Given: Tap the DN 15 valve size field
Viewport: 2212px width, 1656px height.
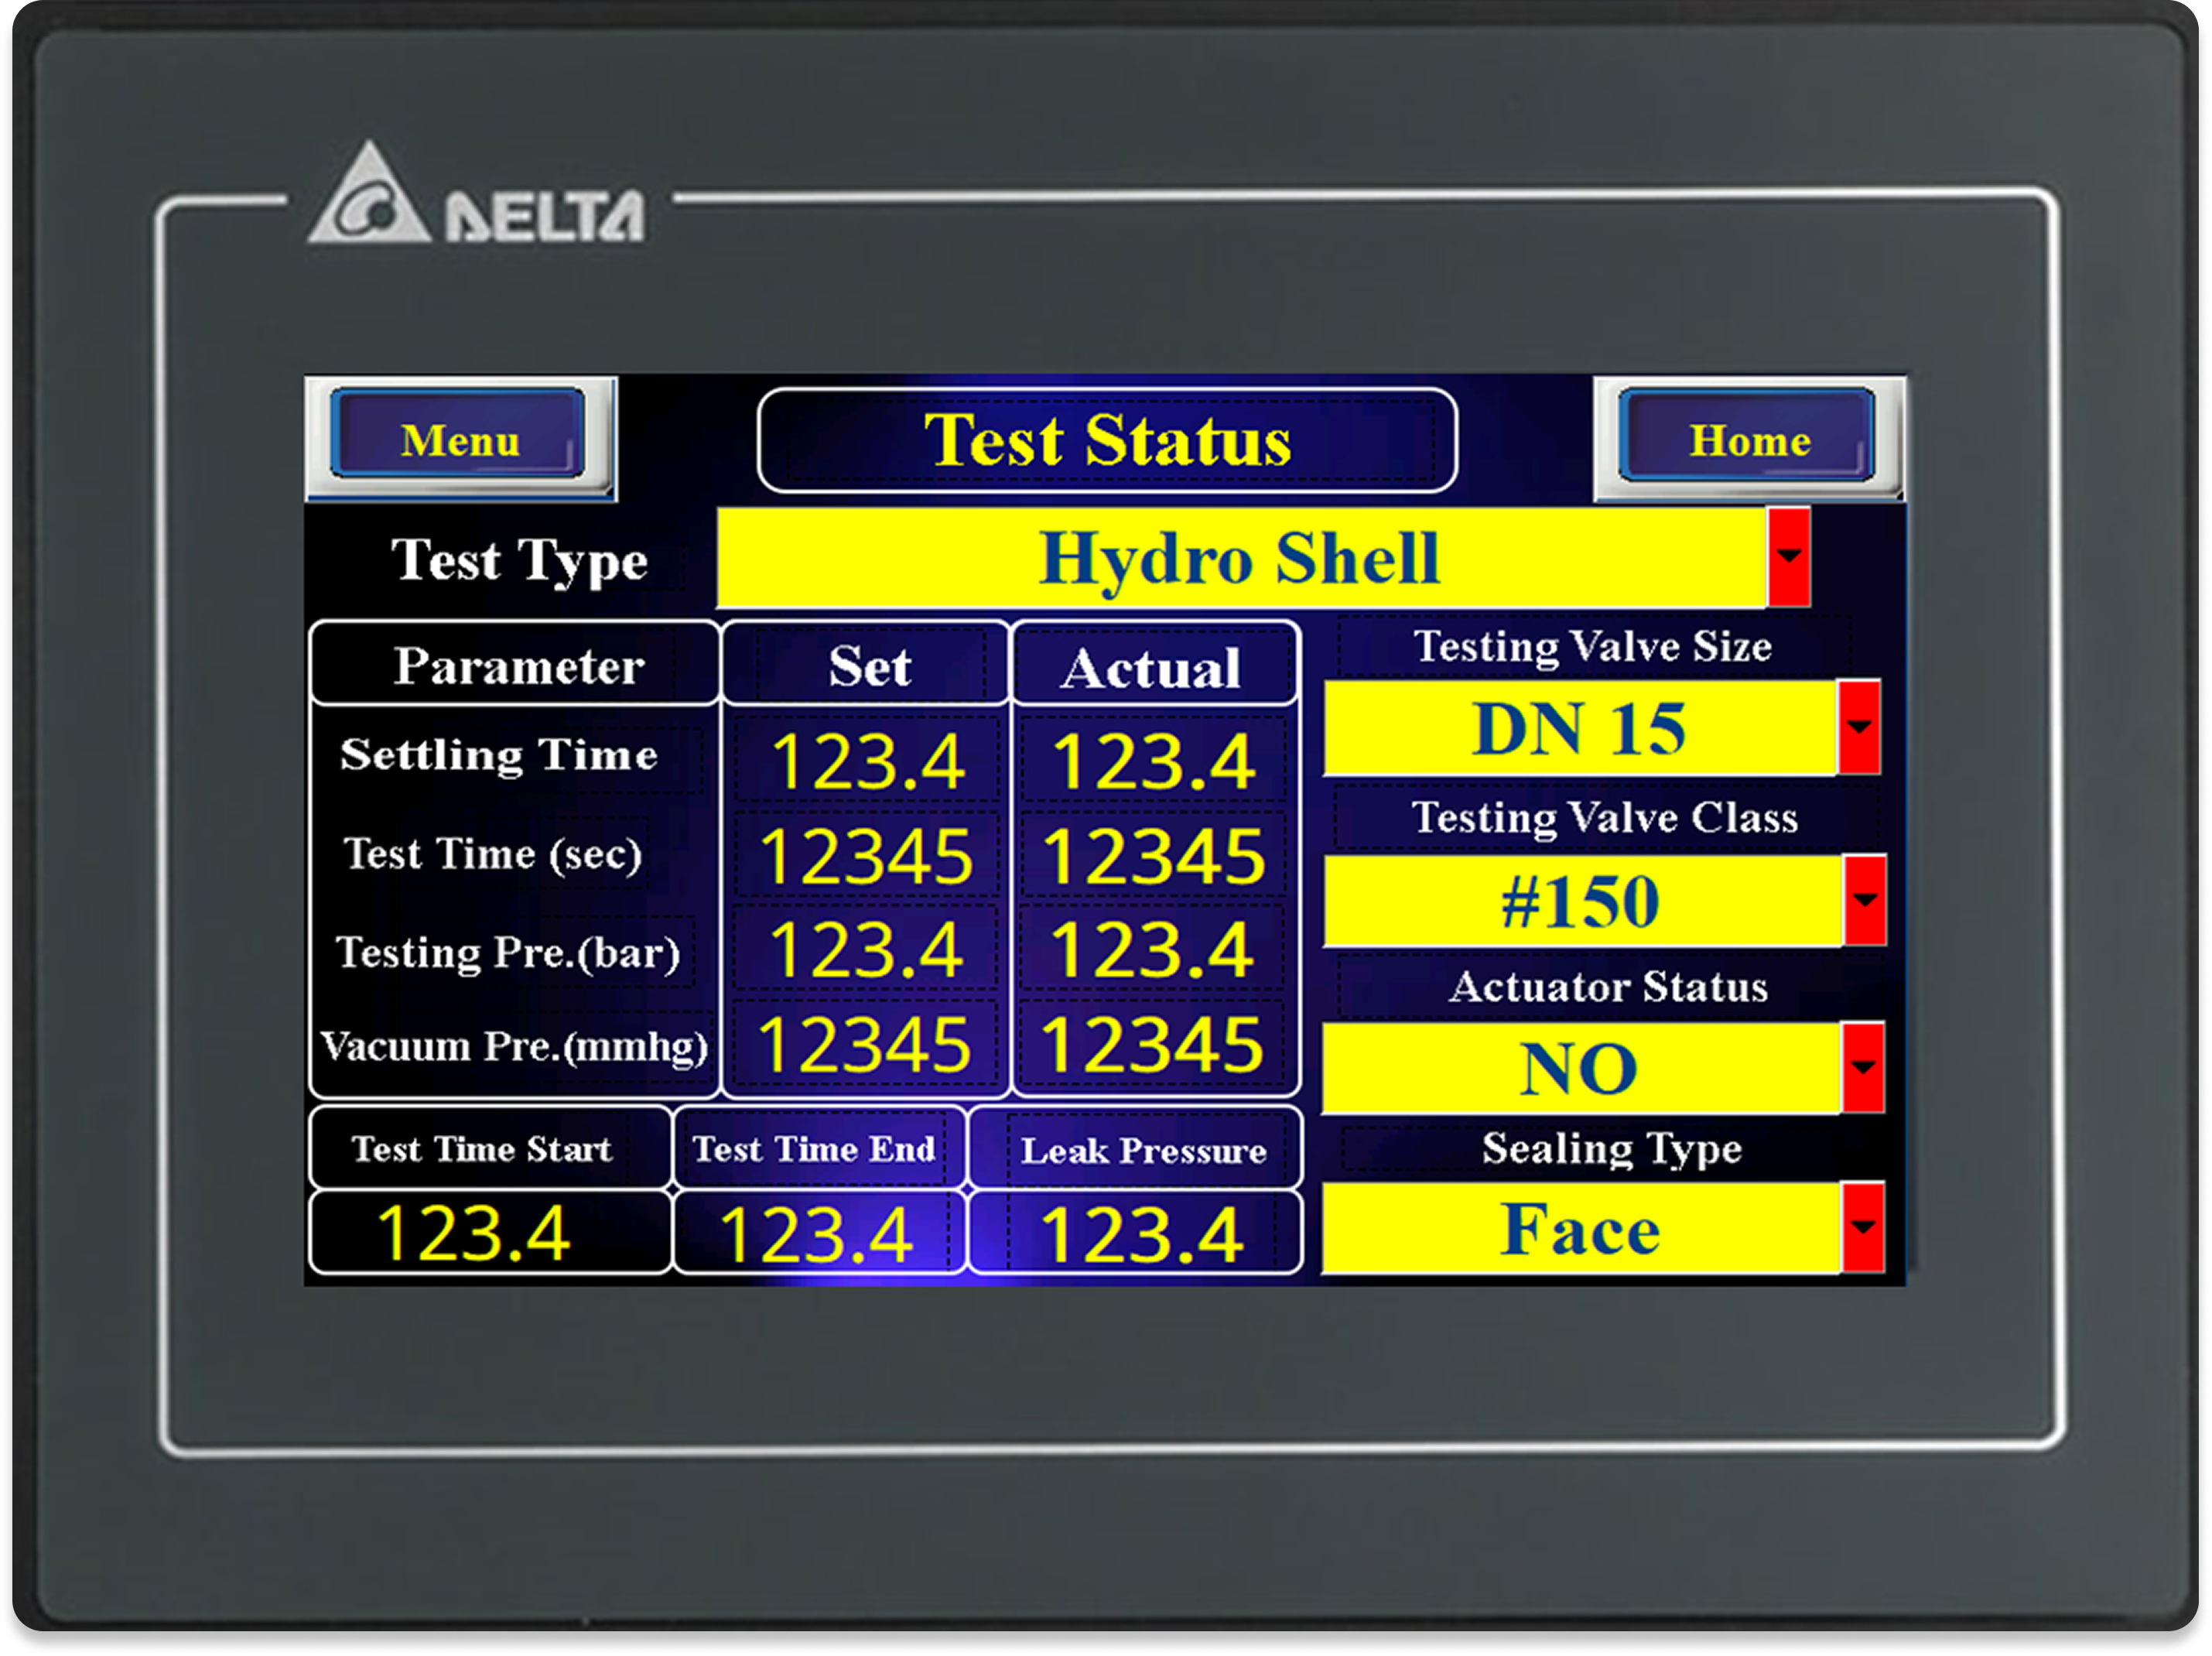Looking at the screenshot, I should pos(1579,728).
